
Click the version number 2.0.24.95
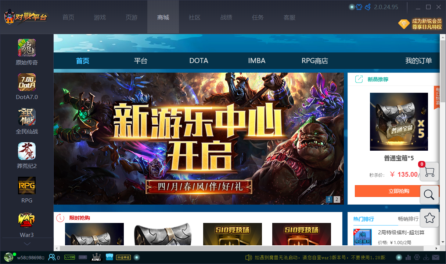pos(386,7)
